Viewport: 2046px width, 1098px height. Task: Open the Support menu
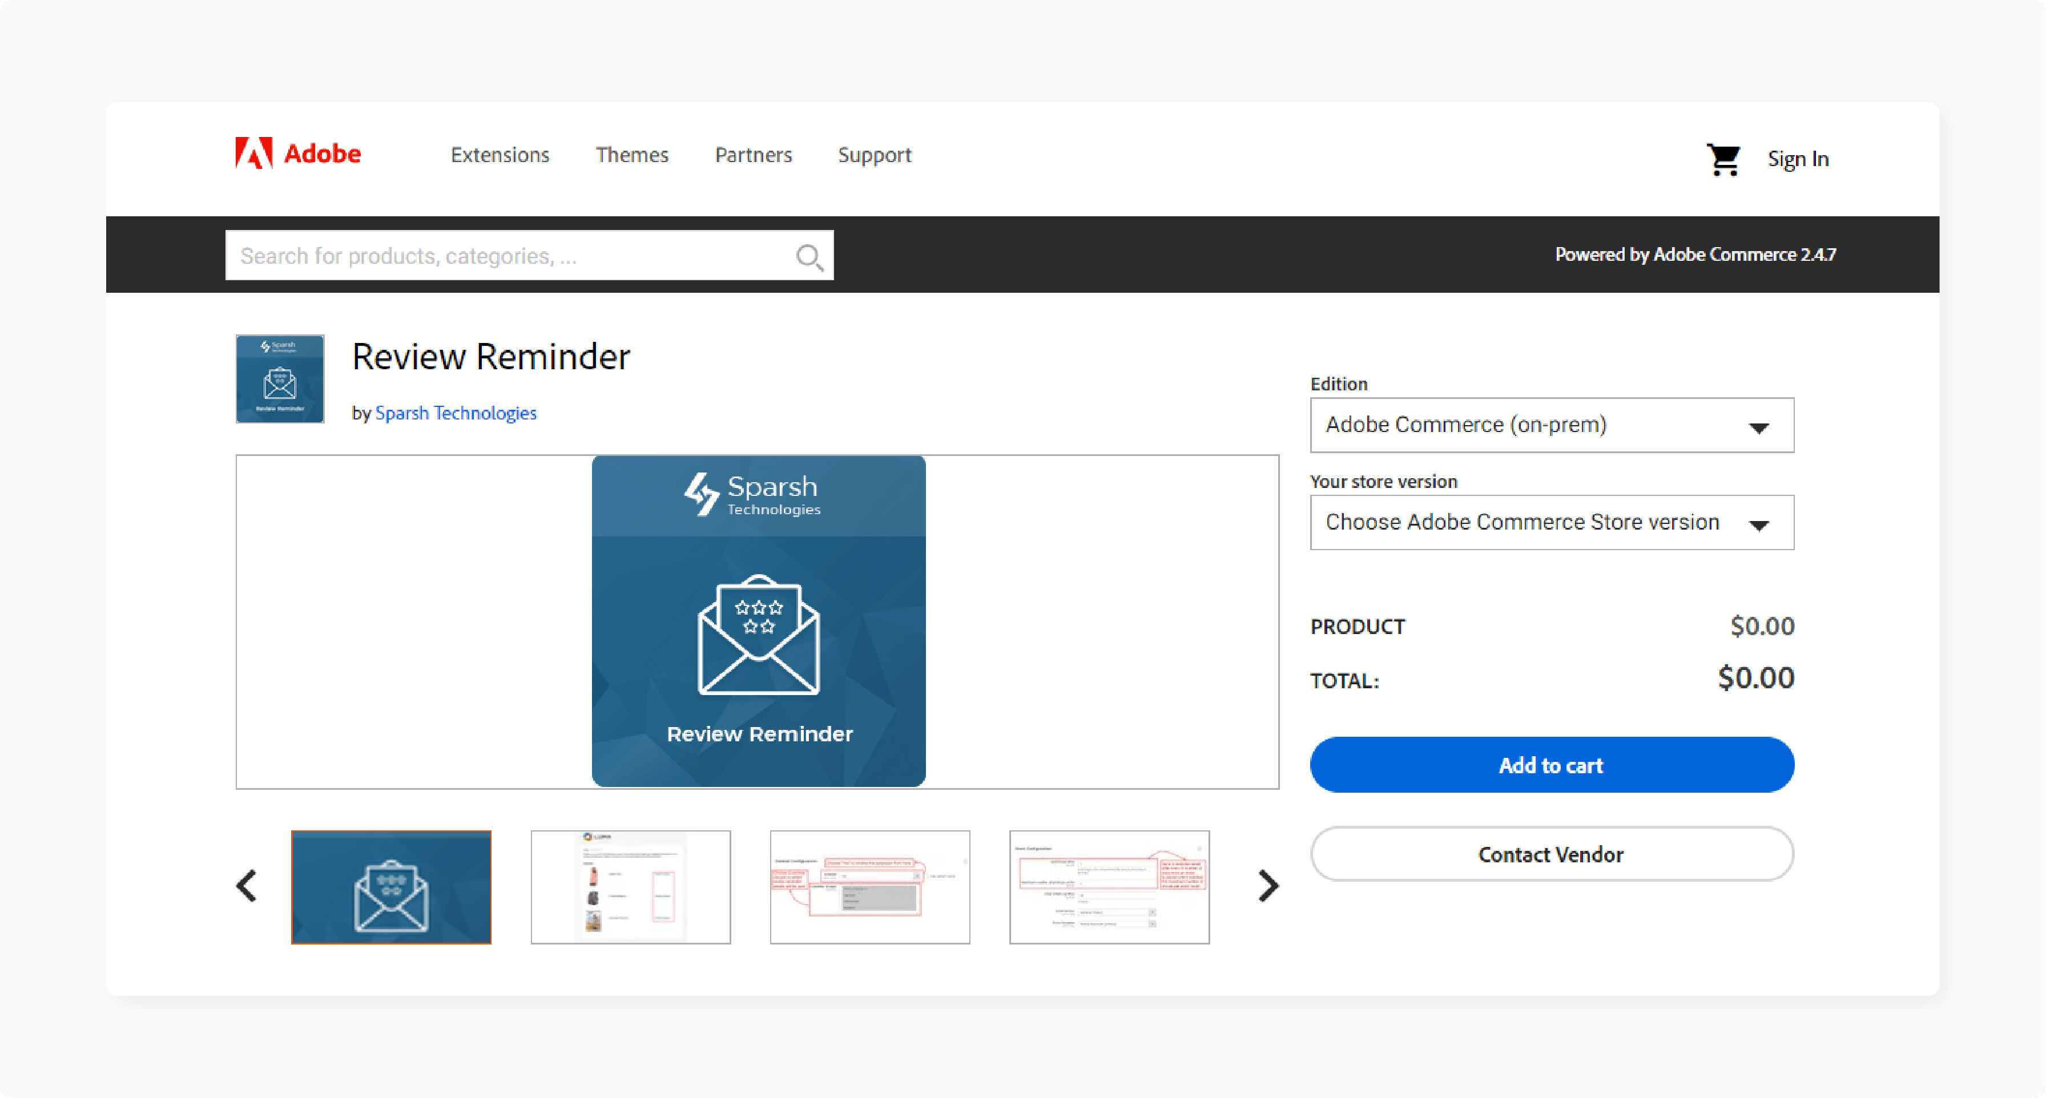875,155
